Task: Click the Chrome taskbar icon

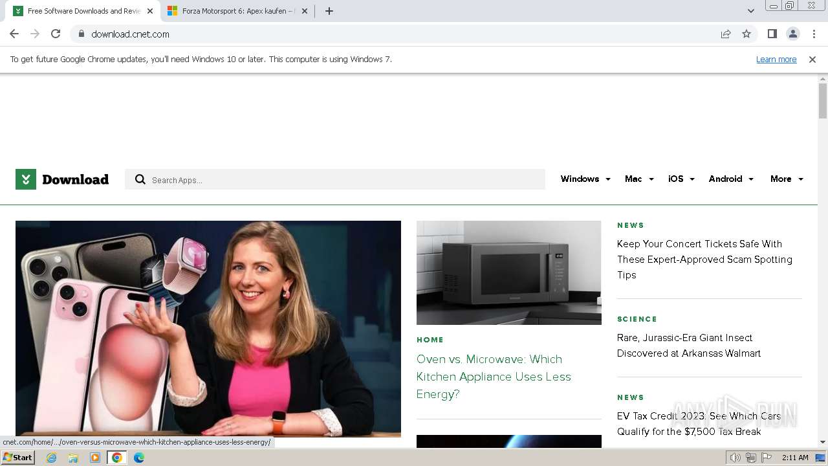Action: coord(117,458)
